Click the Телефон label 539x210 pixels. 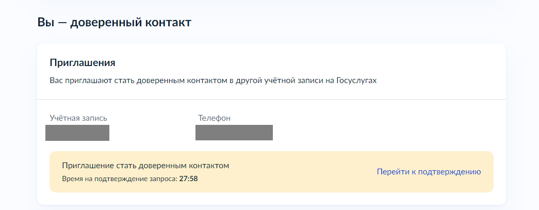[x=214, y=118]
